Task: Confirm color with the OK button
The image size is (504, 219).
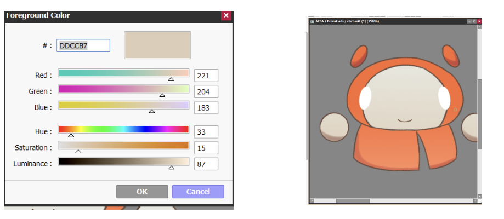Action: (142, 192)
